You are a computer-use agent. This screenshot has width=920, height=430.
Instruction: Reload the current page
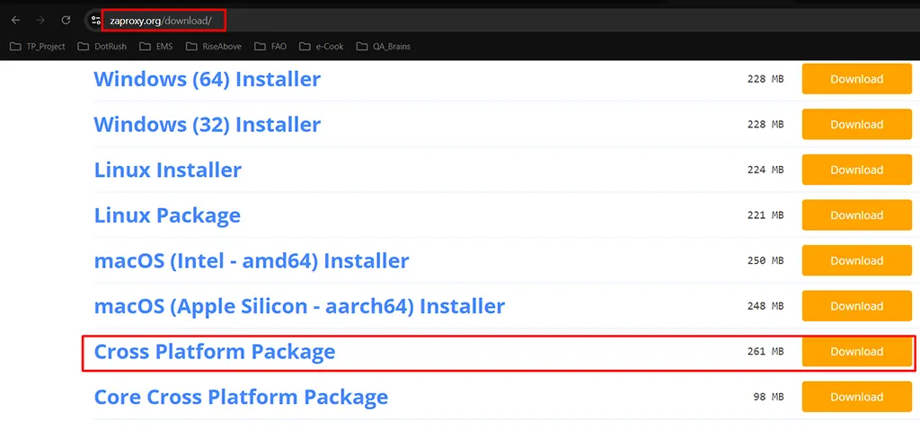click(66, 20)
